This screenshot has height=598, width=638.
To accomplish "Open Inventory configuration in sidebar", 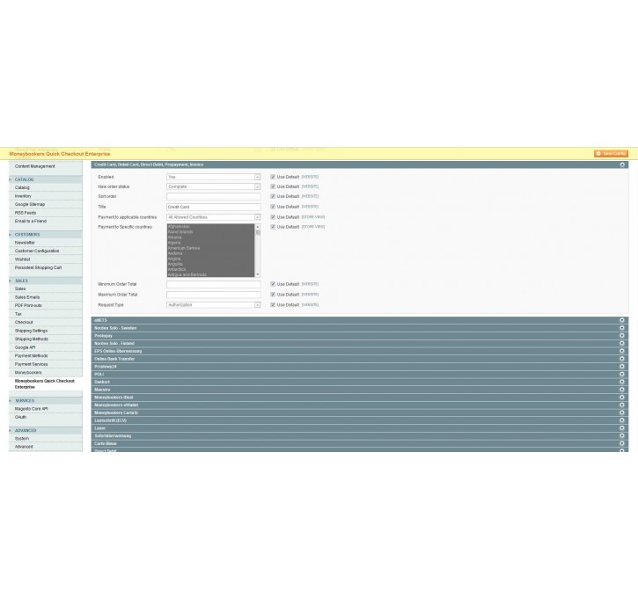I will [23, 196].
